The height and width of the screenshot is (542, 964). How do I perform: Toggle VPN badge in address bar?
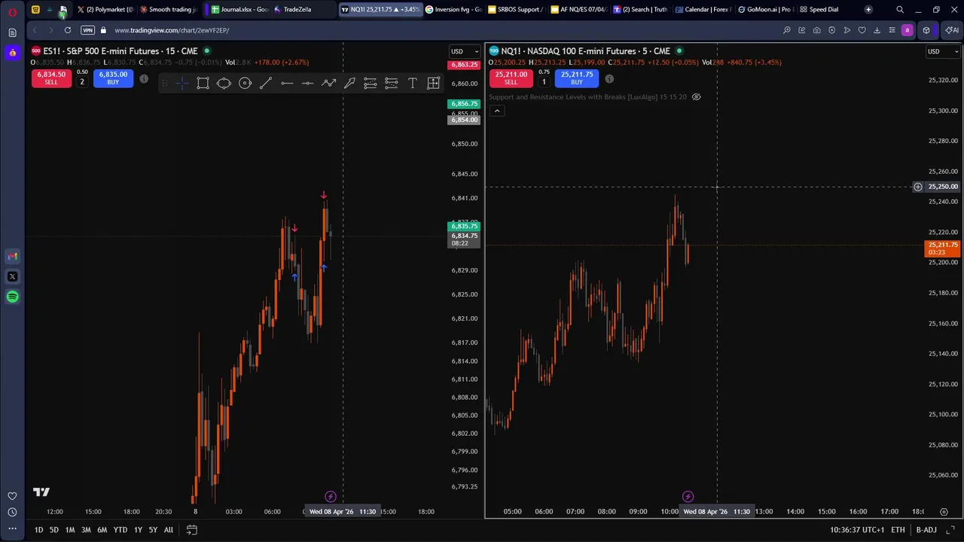(x=87, y=30)
